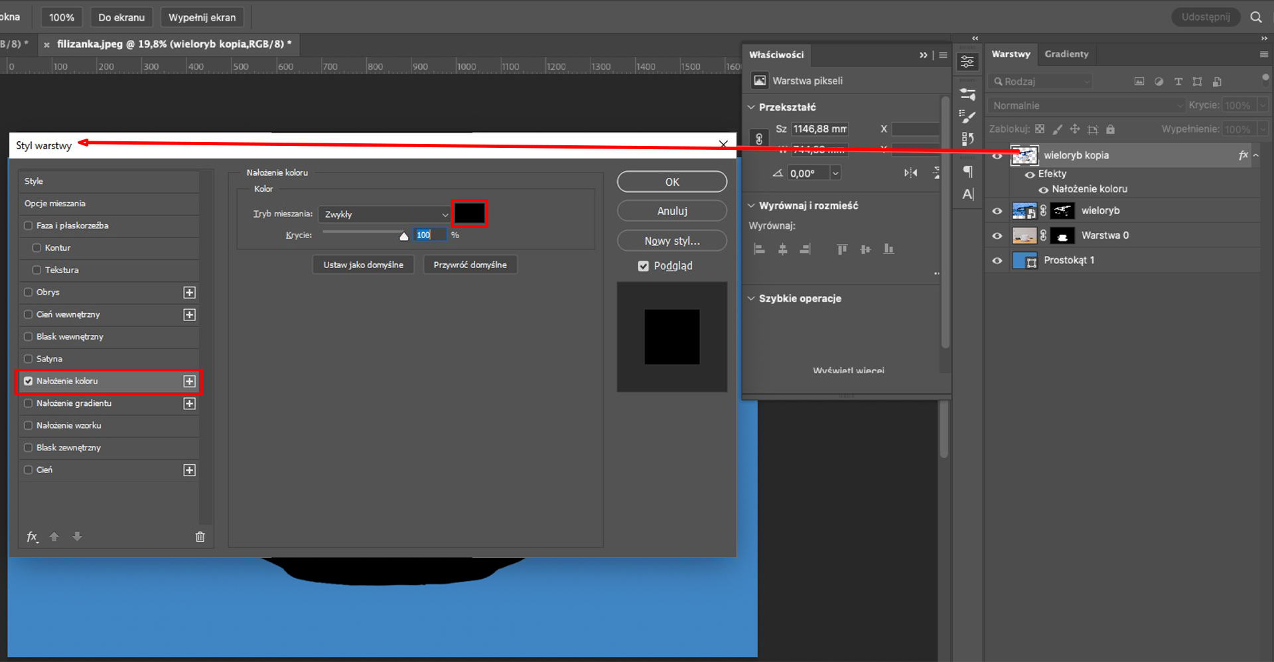
Task: Click the plus icon next to Cień
Action: tap(190, 470)
